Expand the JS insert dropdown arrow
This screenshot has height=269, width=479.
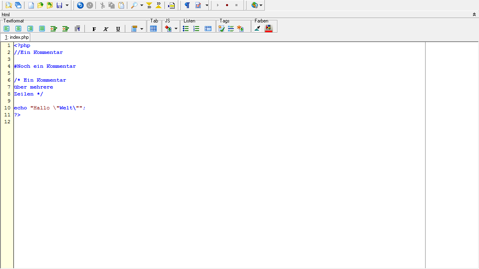click(x=176, y=29)
